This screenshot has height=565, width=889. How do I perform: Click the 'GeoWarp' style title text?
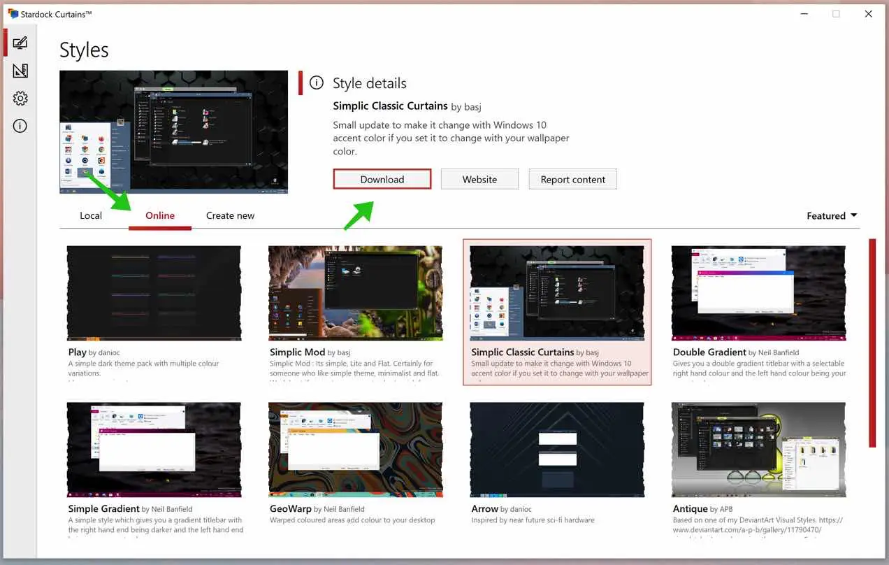291,509
